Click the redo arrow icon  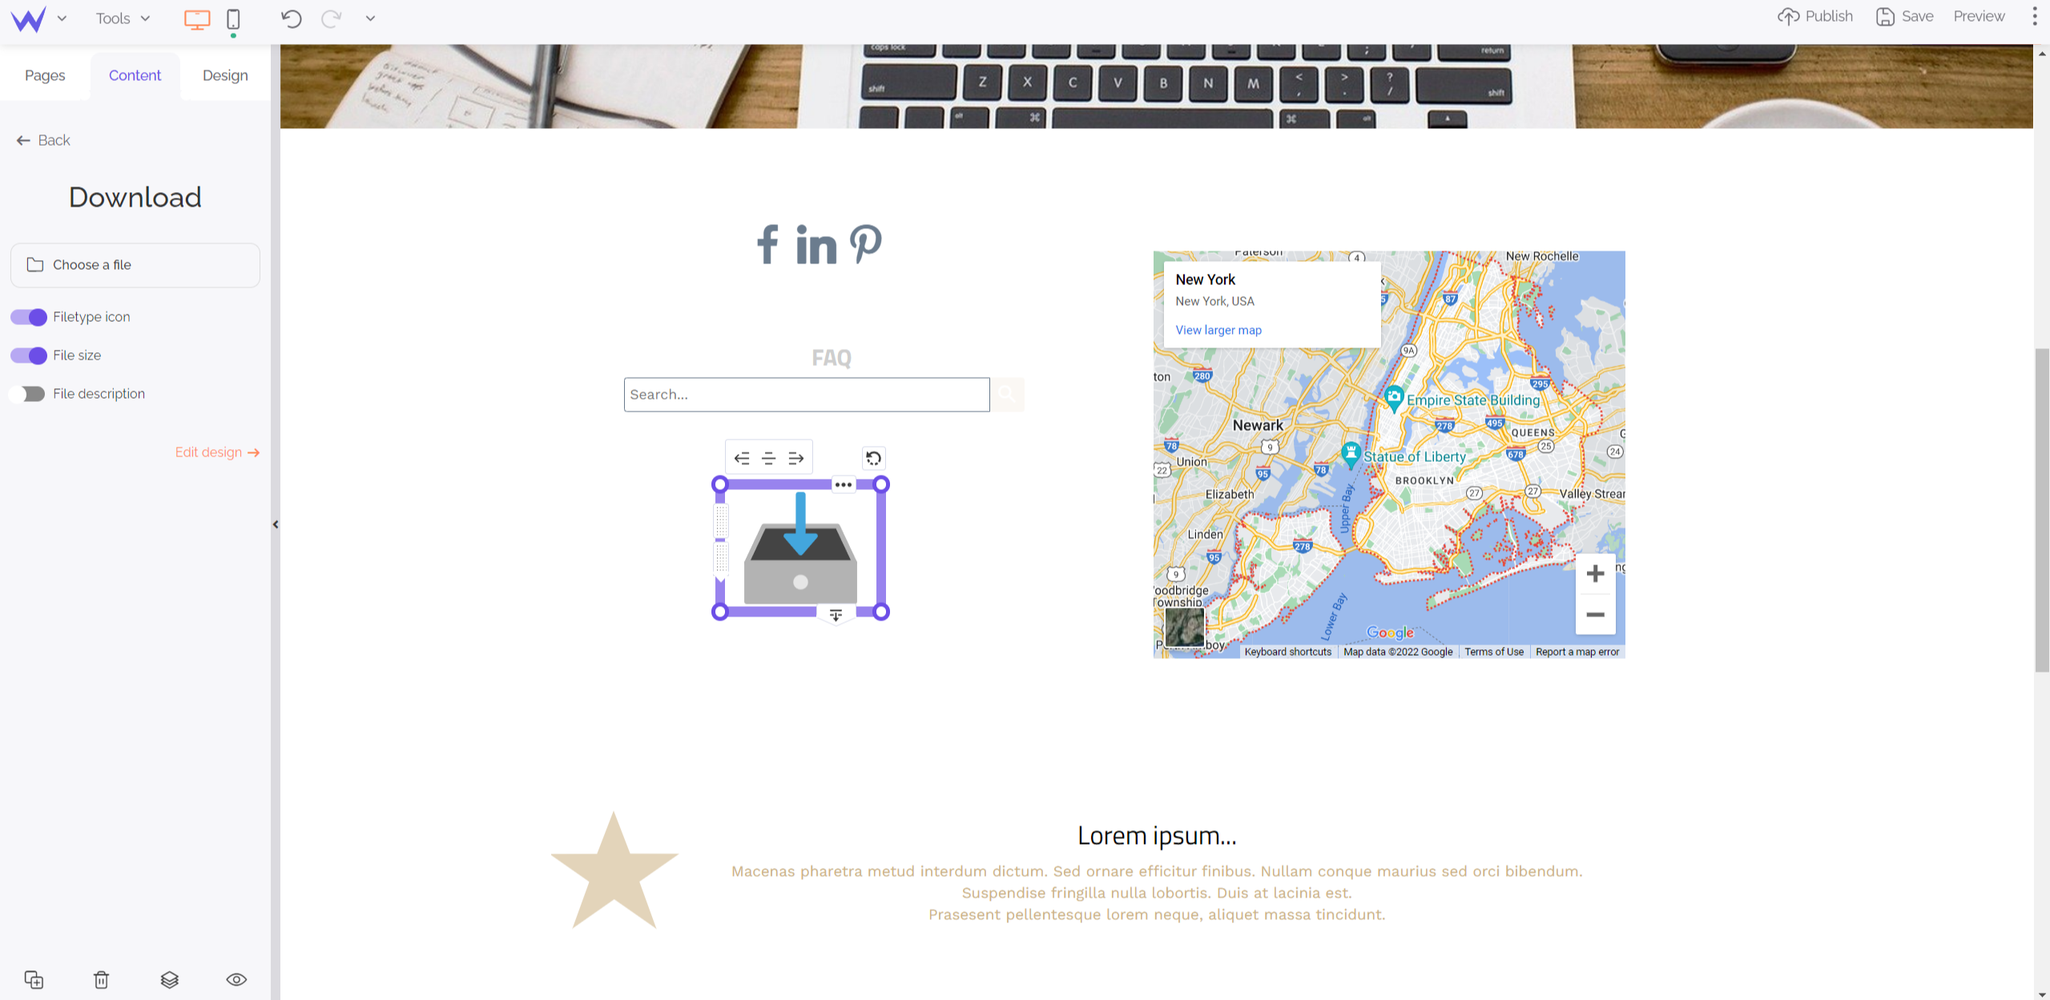point(332,18)
